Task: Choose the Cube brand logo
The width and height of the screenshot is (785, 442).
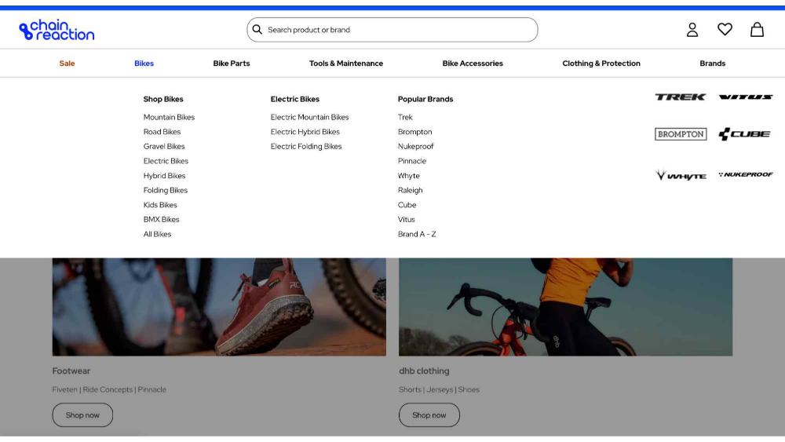Action: (x=745, y=134)
